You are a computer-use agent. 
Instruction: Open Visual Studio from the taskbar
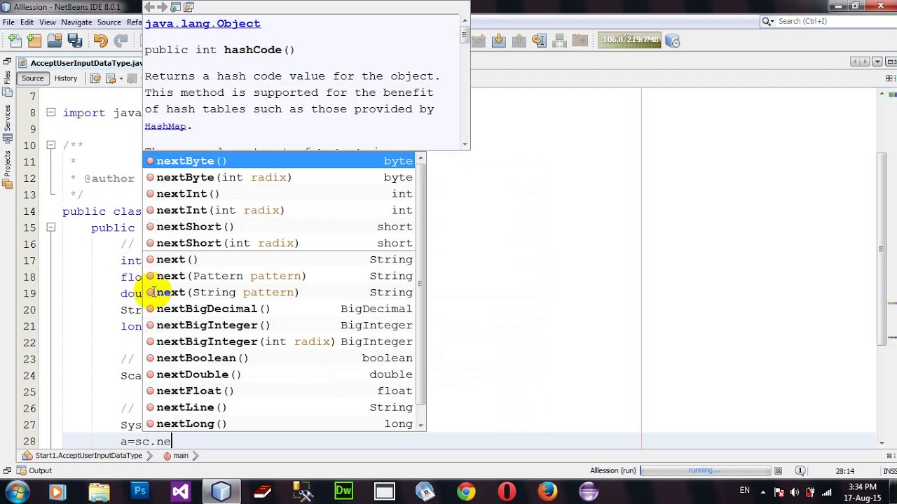point(180,491)
